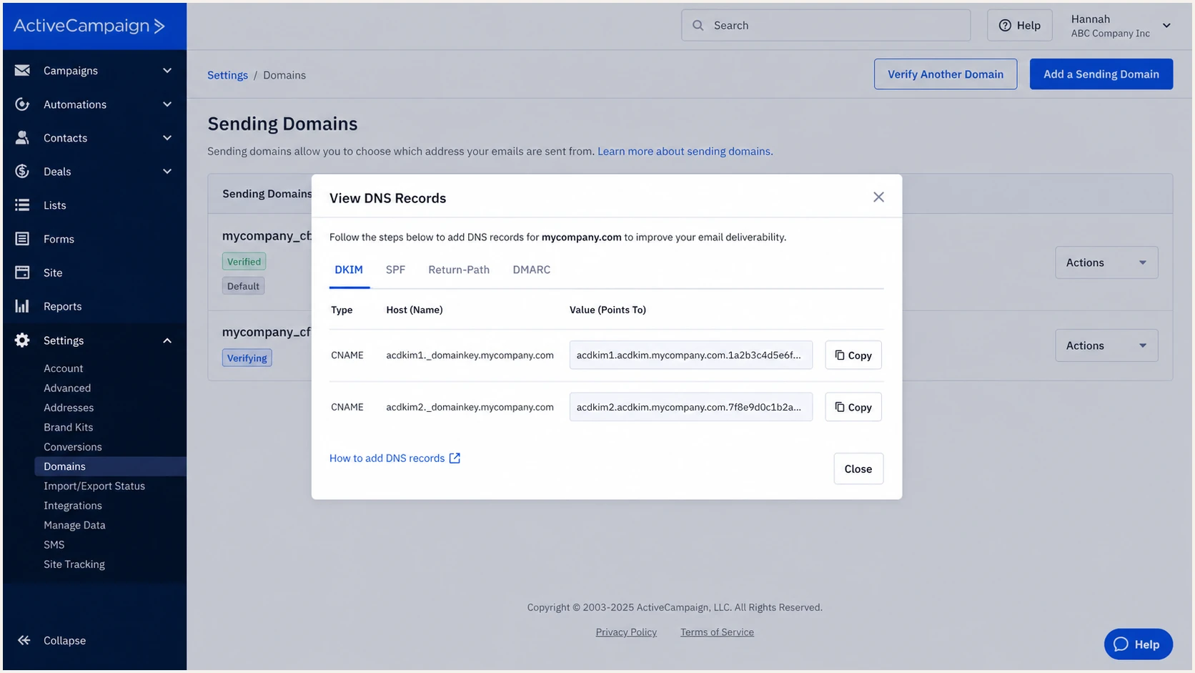Click the Help button in top bar
This screenshot has height=673, width=1195.
pyautogui.click(x=1020, y=25)
